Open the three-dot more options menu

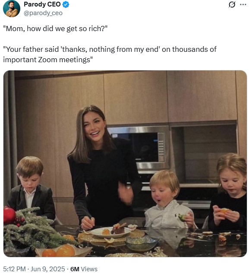[243, 5]
